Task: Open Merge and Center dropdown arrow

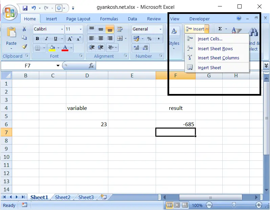Action: 126,38
